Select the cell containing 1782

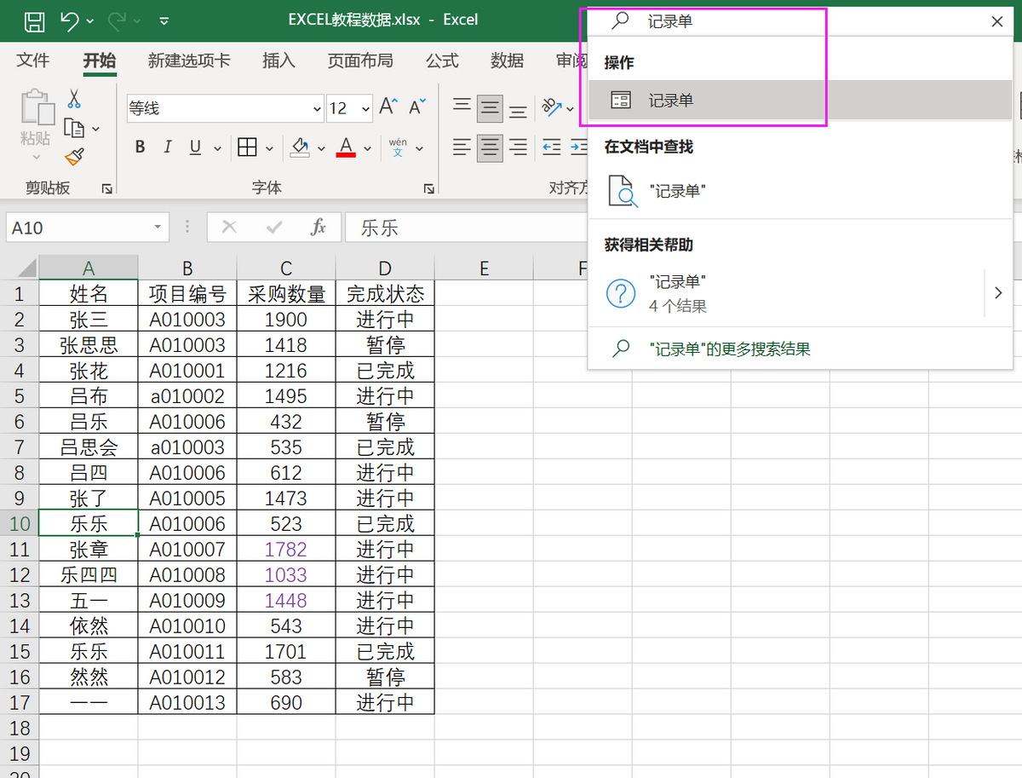pyautogui.click(x=286, y=549)
